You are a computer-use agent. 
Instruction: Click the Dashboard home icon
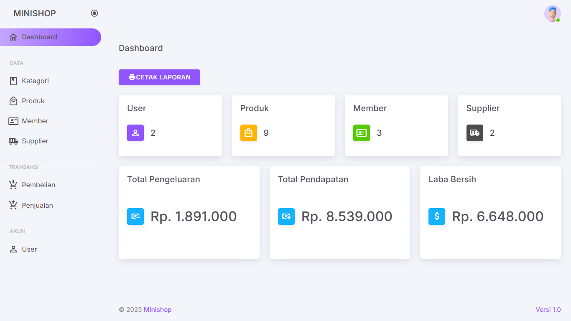coord(13,37)
